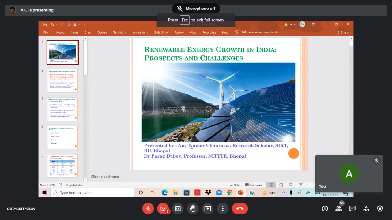
Task: Select slide 3 Objective of study thumbnail
Action: coord(62,109)
